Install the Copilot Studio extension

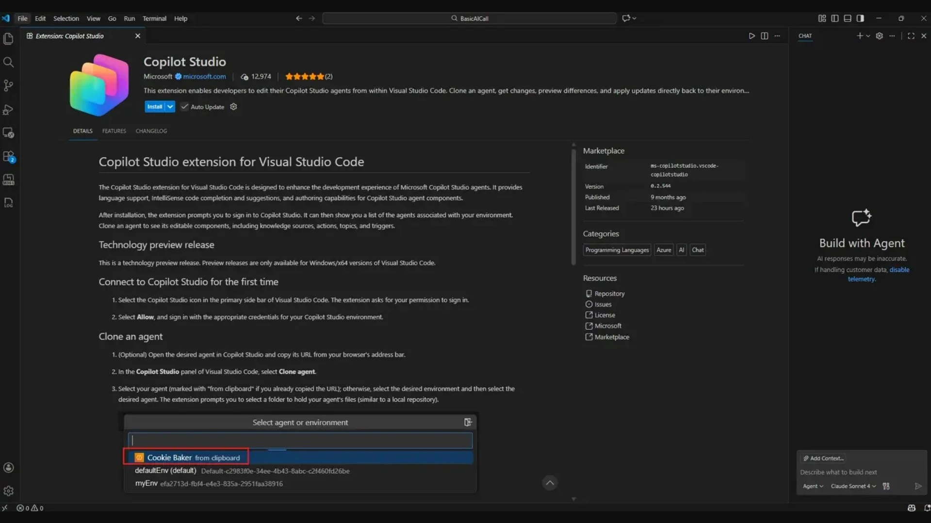(154, 107)
